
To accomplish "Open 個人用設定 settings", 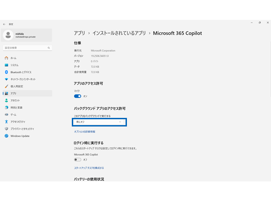I will (x=28, y=86).
